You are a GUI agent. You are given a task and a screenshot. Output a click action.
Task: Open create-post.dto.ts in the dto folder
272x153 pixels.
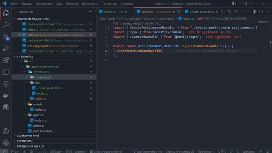click(x=54, y=88)
